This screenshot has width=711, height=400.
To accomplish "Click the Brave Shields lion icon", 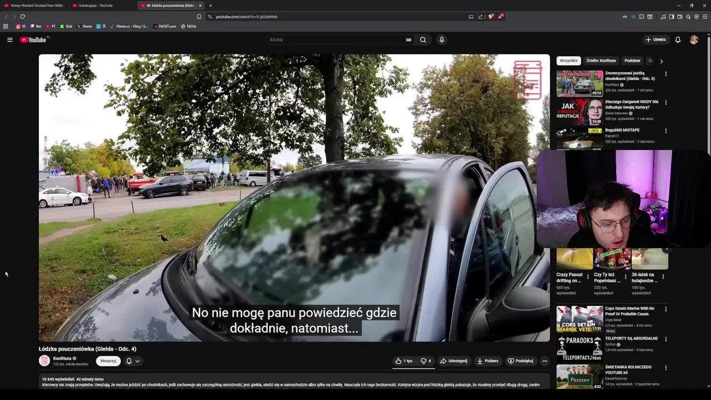I will pyautogui.click(x=490, y=17).
